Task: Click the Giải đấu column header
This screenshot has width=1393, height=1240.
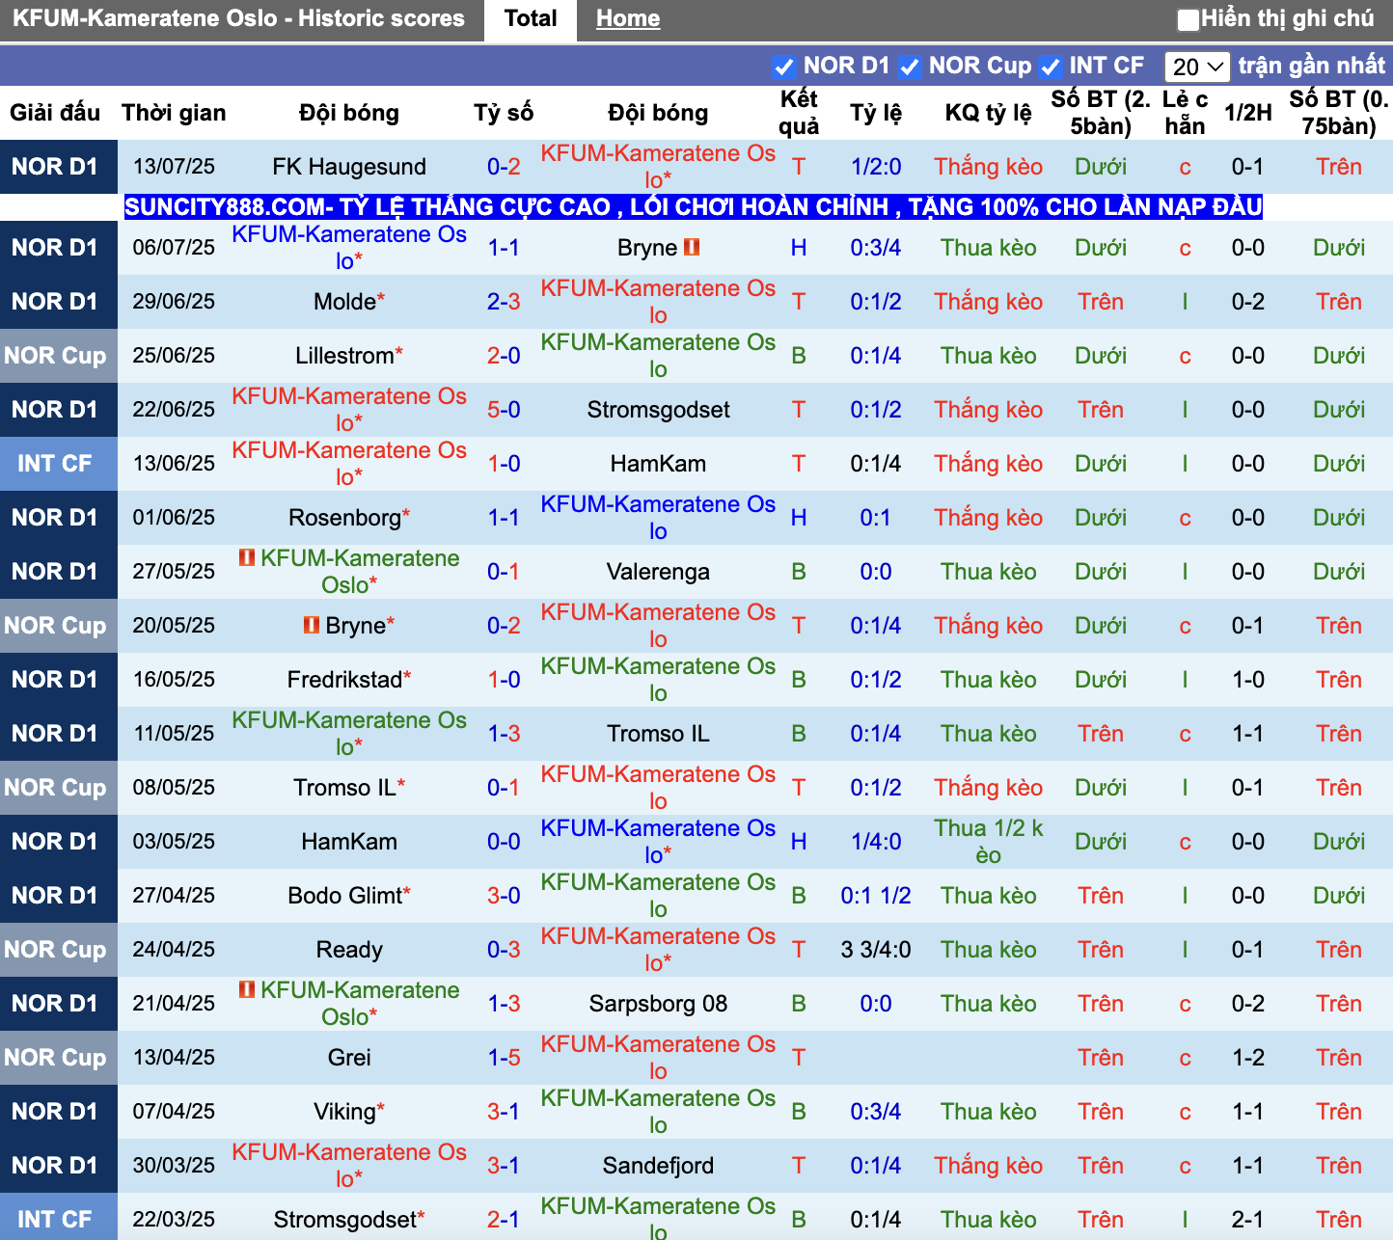Action: [x=55, y=113]
